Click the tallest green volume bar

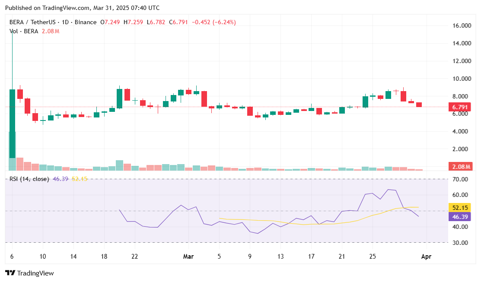[x=12, y=151]
